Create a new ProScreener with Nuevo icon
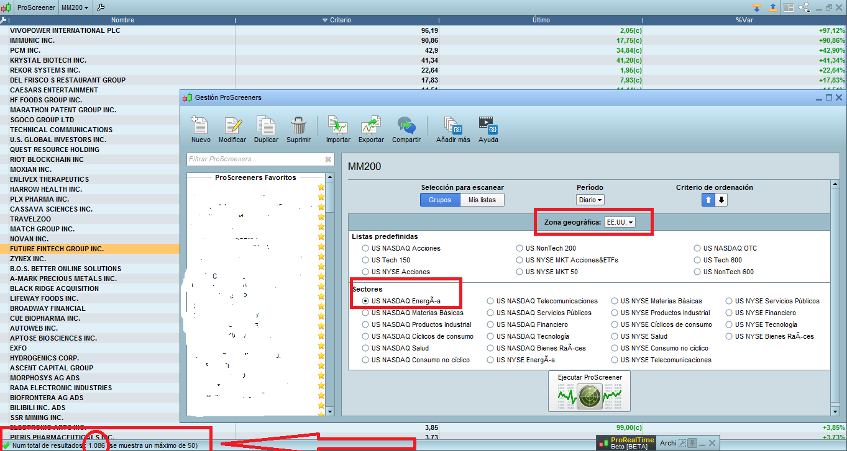This screenshot has height=451, width=847. tap(200, 125)
